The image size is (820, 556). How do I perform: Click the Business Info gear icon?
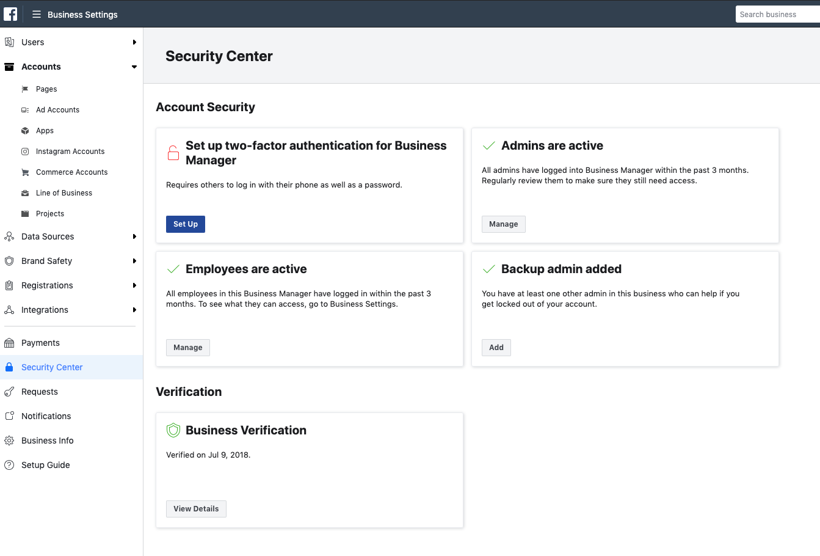9,441
